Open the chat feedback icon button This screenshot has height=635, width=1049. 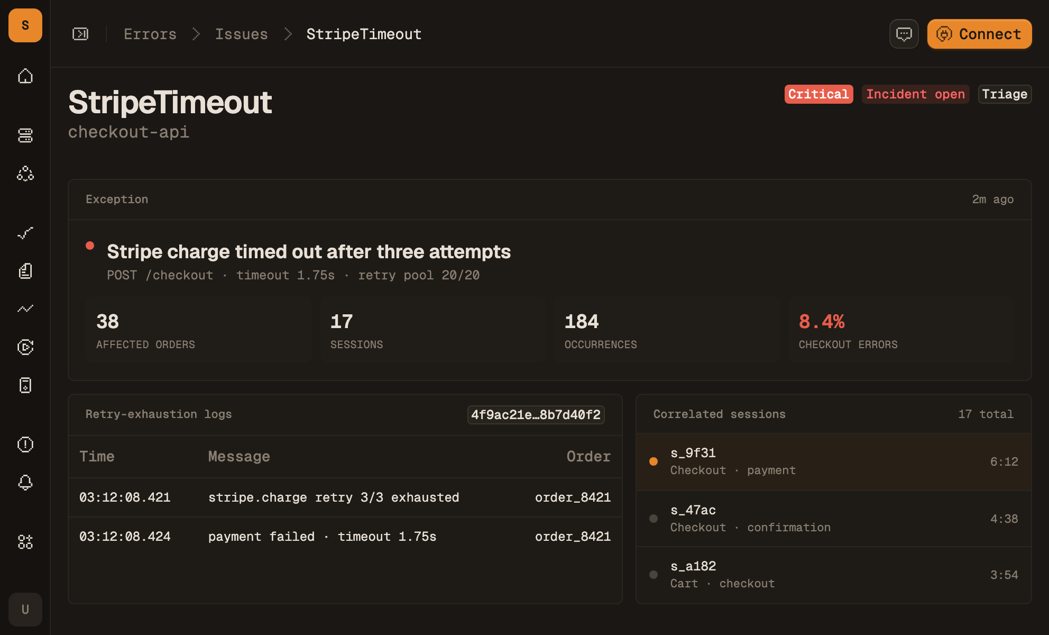click(x=904, y=34)
